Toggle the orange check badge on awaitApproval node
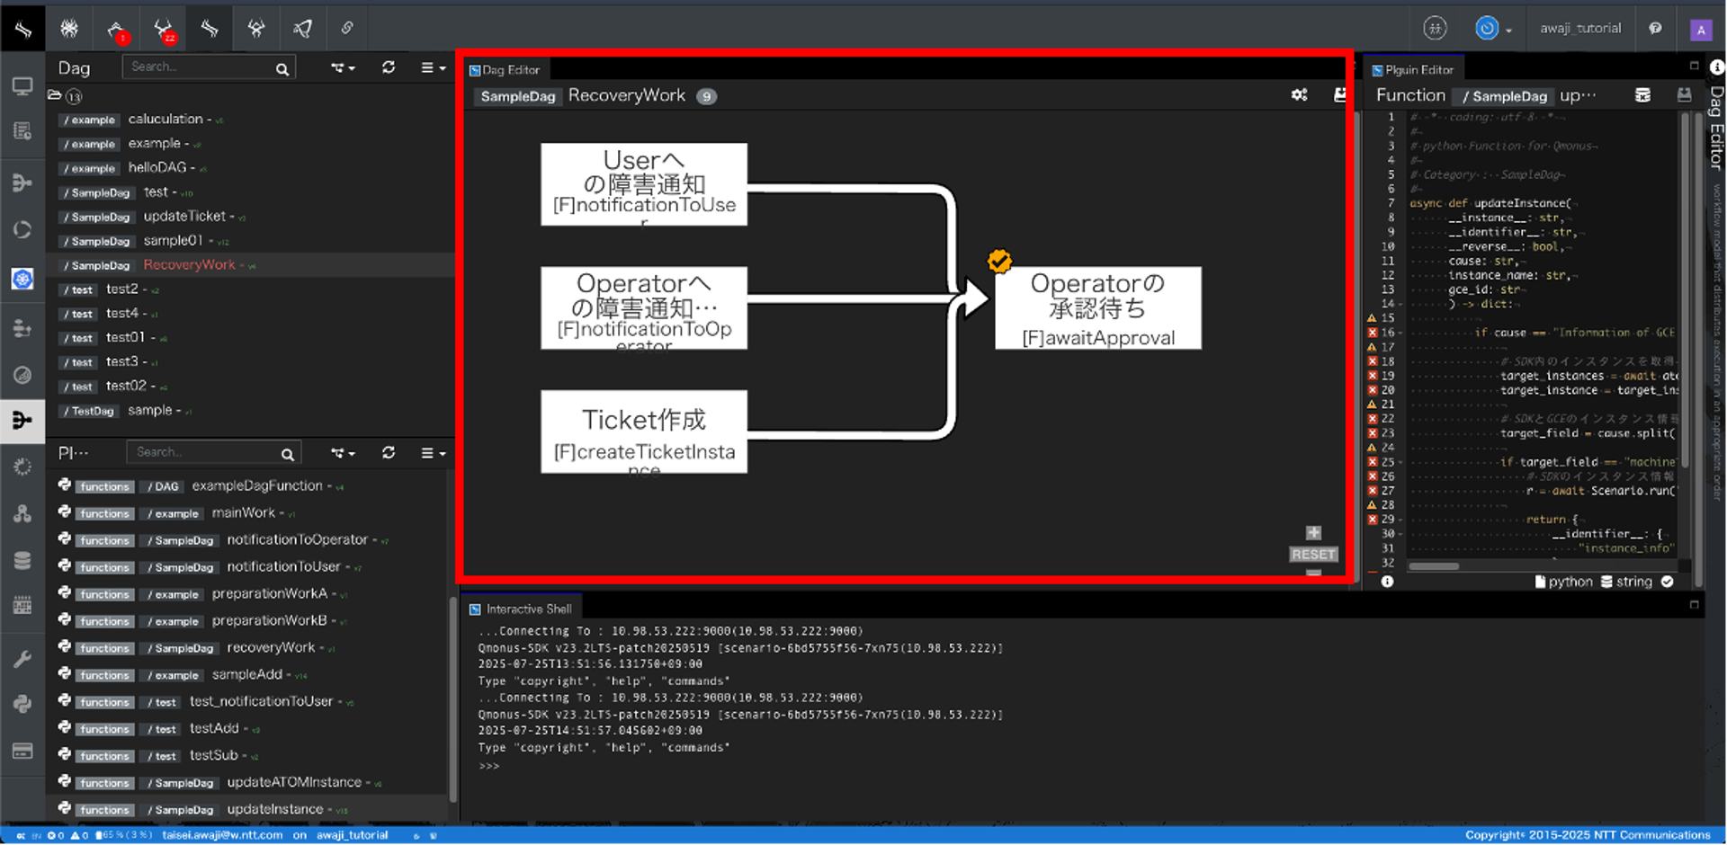Viewport: 1727px width, 845px height. [x=999, y=261]
